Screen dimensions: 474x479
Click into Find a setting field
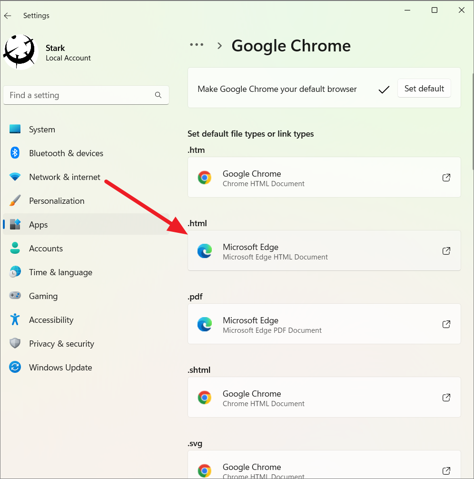86,95
